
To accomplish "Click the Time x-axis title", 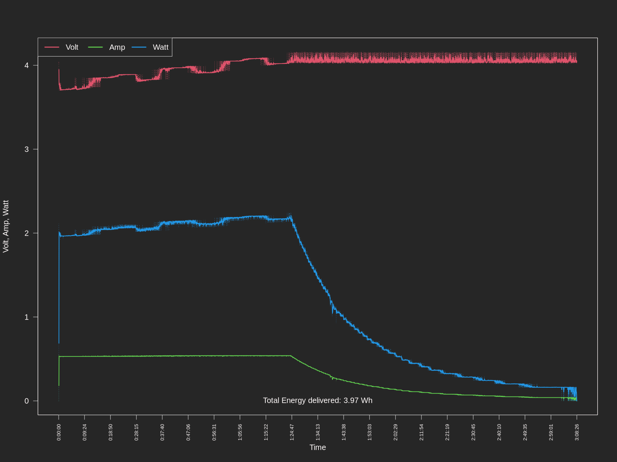I will 318,447.
